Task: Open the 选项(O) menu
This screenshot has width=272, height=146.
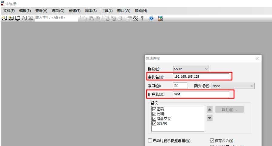Action: pyautogui.click(x=58, y=11)
